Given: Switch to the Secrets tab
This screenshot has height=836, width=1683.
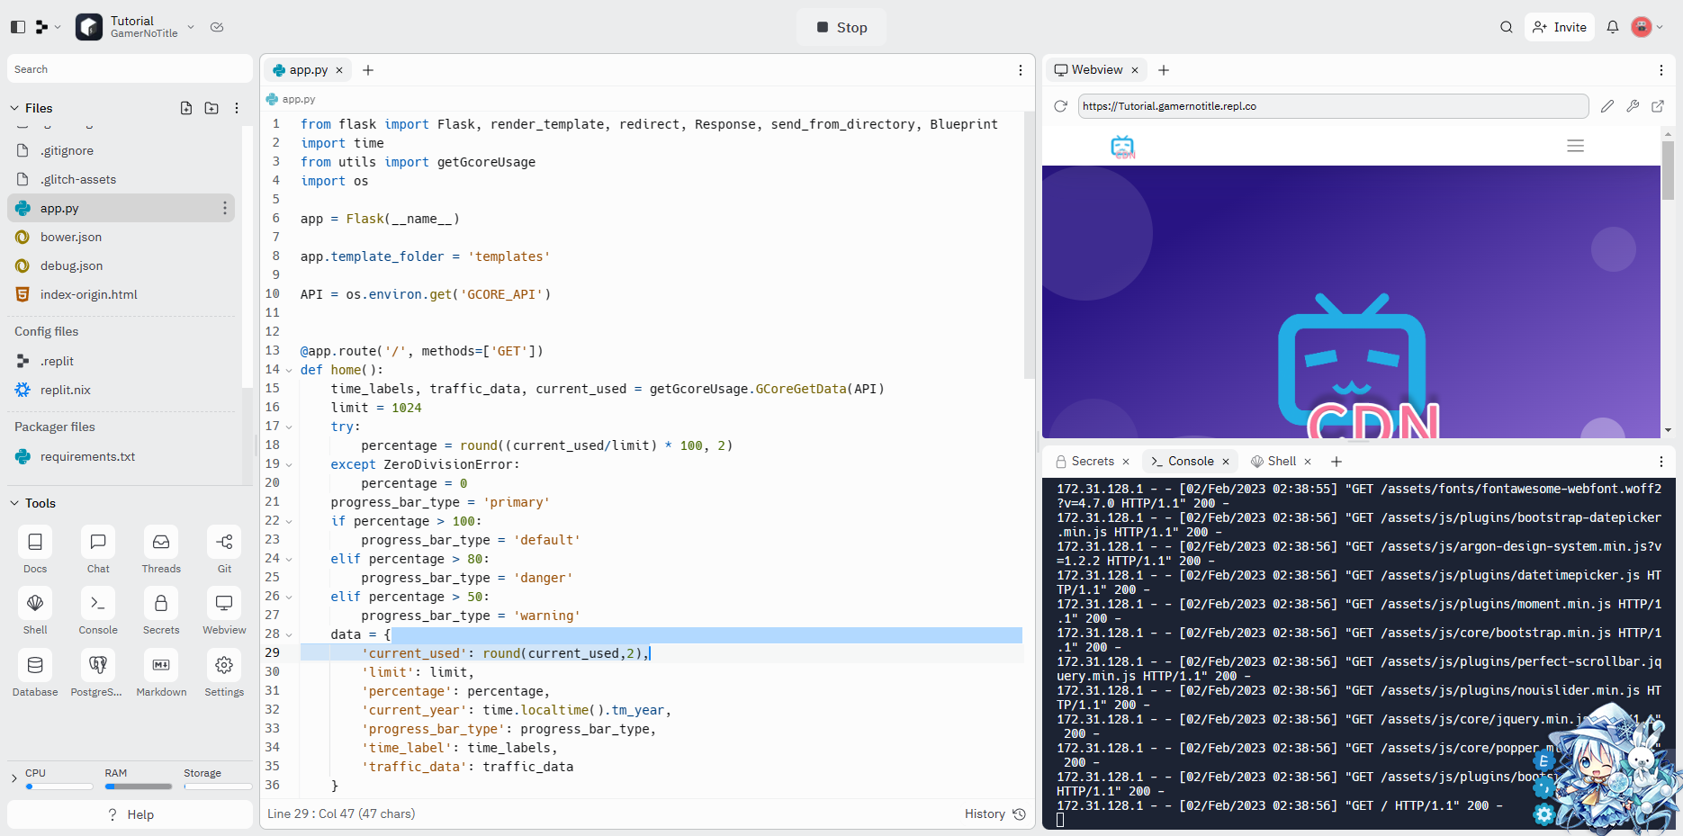Looking at the screenshot, I should (x=1092, y=461).
